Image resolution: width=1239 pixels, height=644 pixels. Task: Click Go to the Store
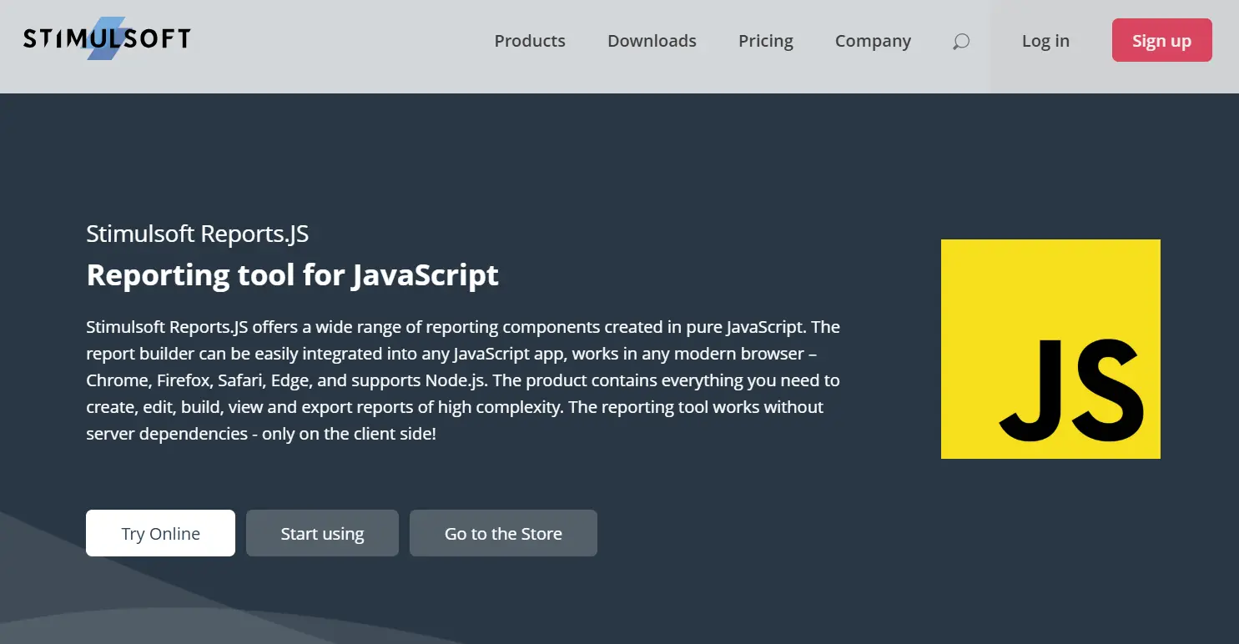click(503, 532)
